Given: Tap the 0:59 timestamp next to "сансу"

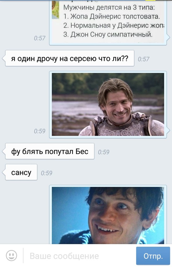Looking at the screenshot, I should pyautogui.click(x=46, y=173).
